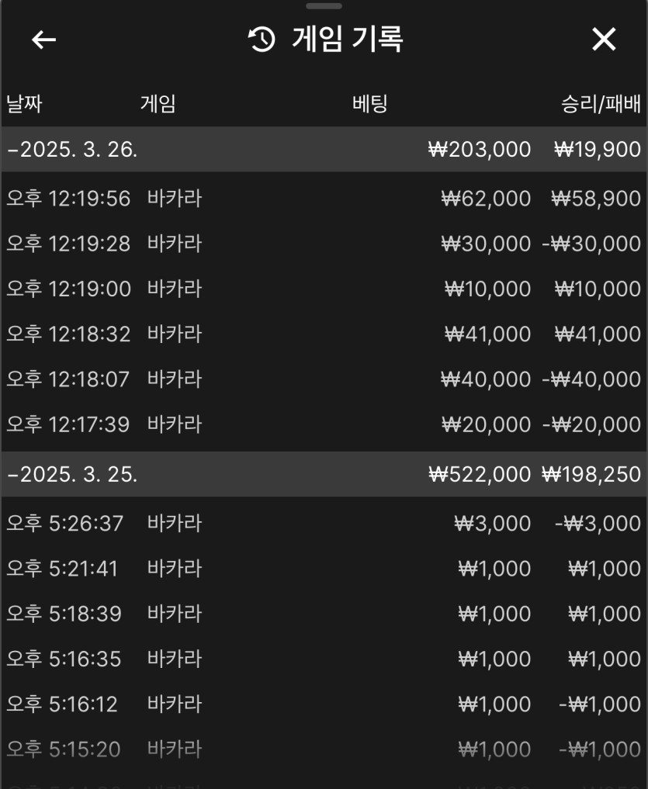Tap the back arrow icon
The width and height of the screenshot is (648, 789).
(x=44, y=40)
